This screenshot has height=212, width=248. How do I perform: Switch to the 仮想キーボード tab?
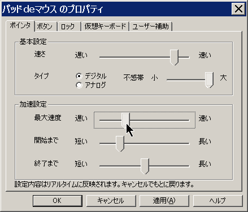click(x=105, y=26)
